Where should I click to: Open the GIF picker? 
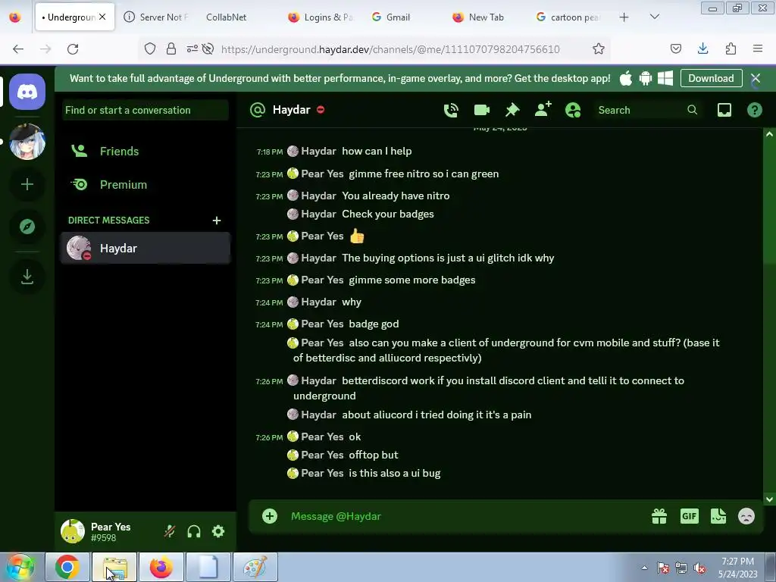[x=690, y=516]
